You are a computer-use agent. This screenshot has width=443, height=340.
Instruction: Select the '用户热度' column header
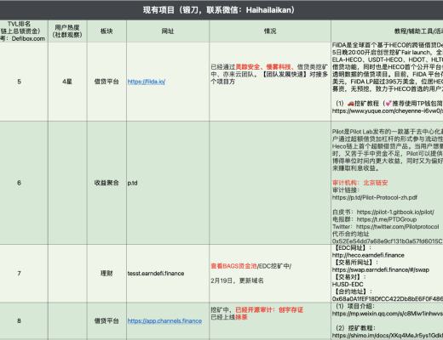pyautogui.click(x=67, y=31)
